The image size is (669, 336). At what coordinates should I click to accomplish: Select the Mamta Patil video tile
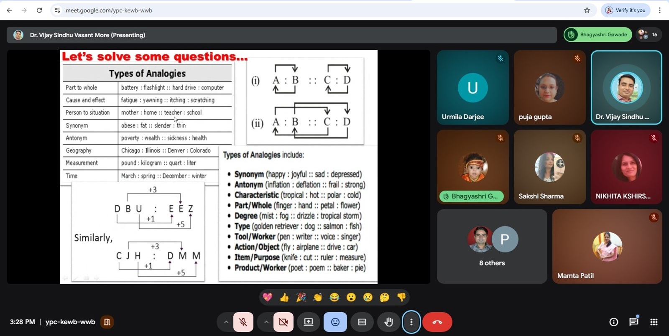607,246
